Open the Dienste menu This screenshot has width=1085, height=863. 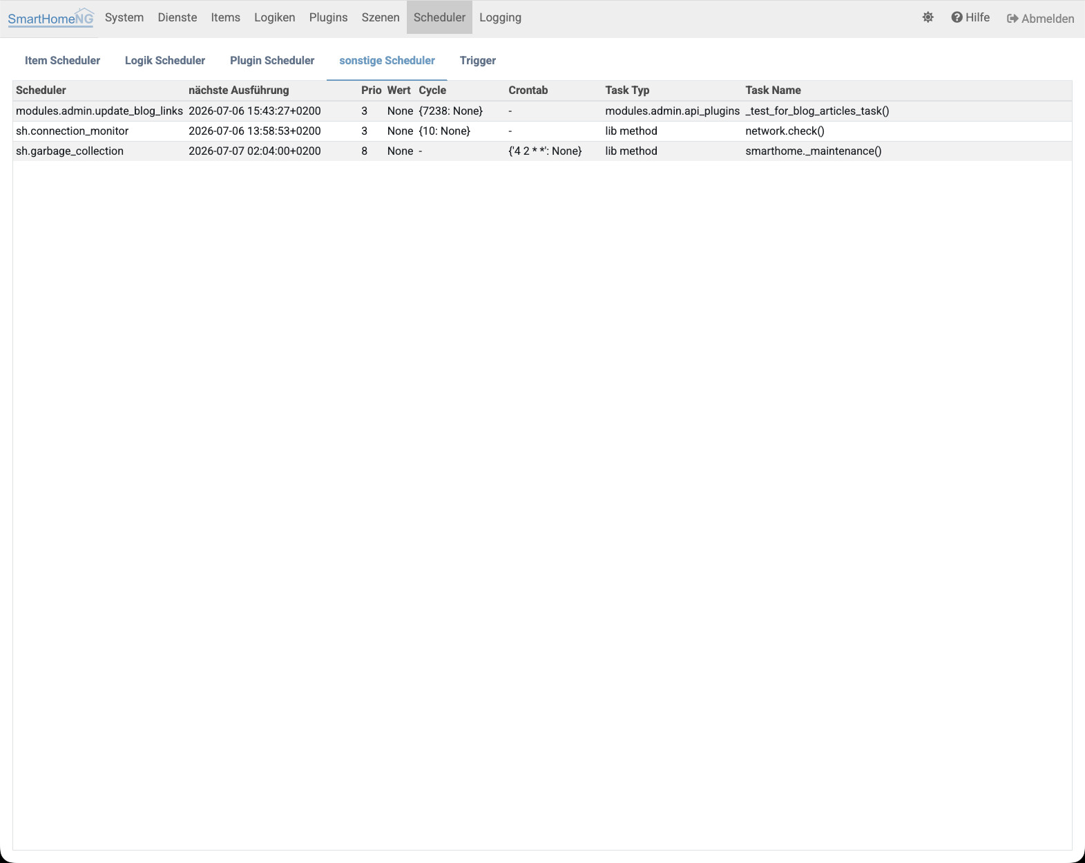(177, 17)
